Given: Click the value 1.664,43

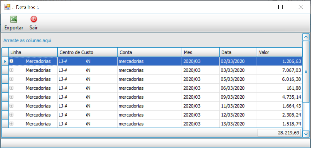Looking at the screenshot, I should 291,106.
